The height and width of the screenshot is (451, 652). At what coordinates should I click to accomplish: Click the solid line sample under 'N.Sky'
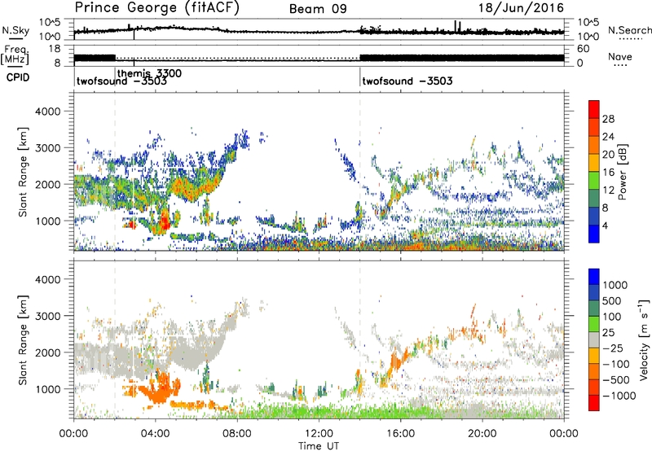15,38
